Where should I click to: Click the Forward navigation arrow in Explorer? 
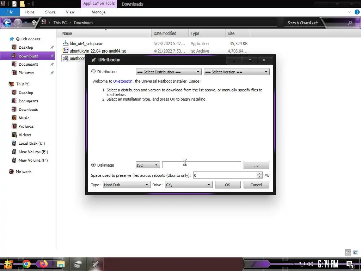coord(18,23)
